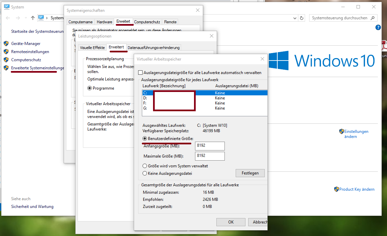Close the Virtueller Arbeitsspeicher dialog
The width and height of the screenshot is (387, 236).
click(262, 59)
